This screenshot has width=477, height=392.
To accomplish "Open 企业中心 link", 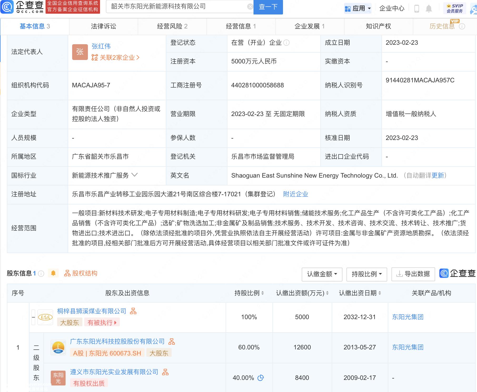I will tap(392, 9).
